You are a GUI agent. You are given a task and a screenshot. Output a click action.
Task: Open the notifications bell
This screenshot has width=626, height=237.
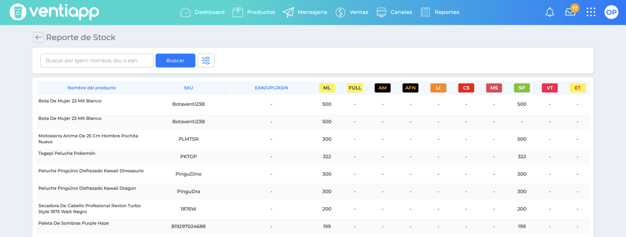(550, 12)
